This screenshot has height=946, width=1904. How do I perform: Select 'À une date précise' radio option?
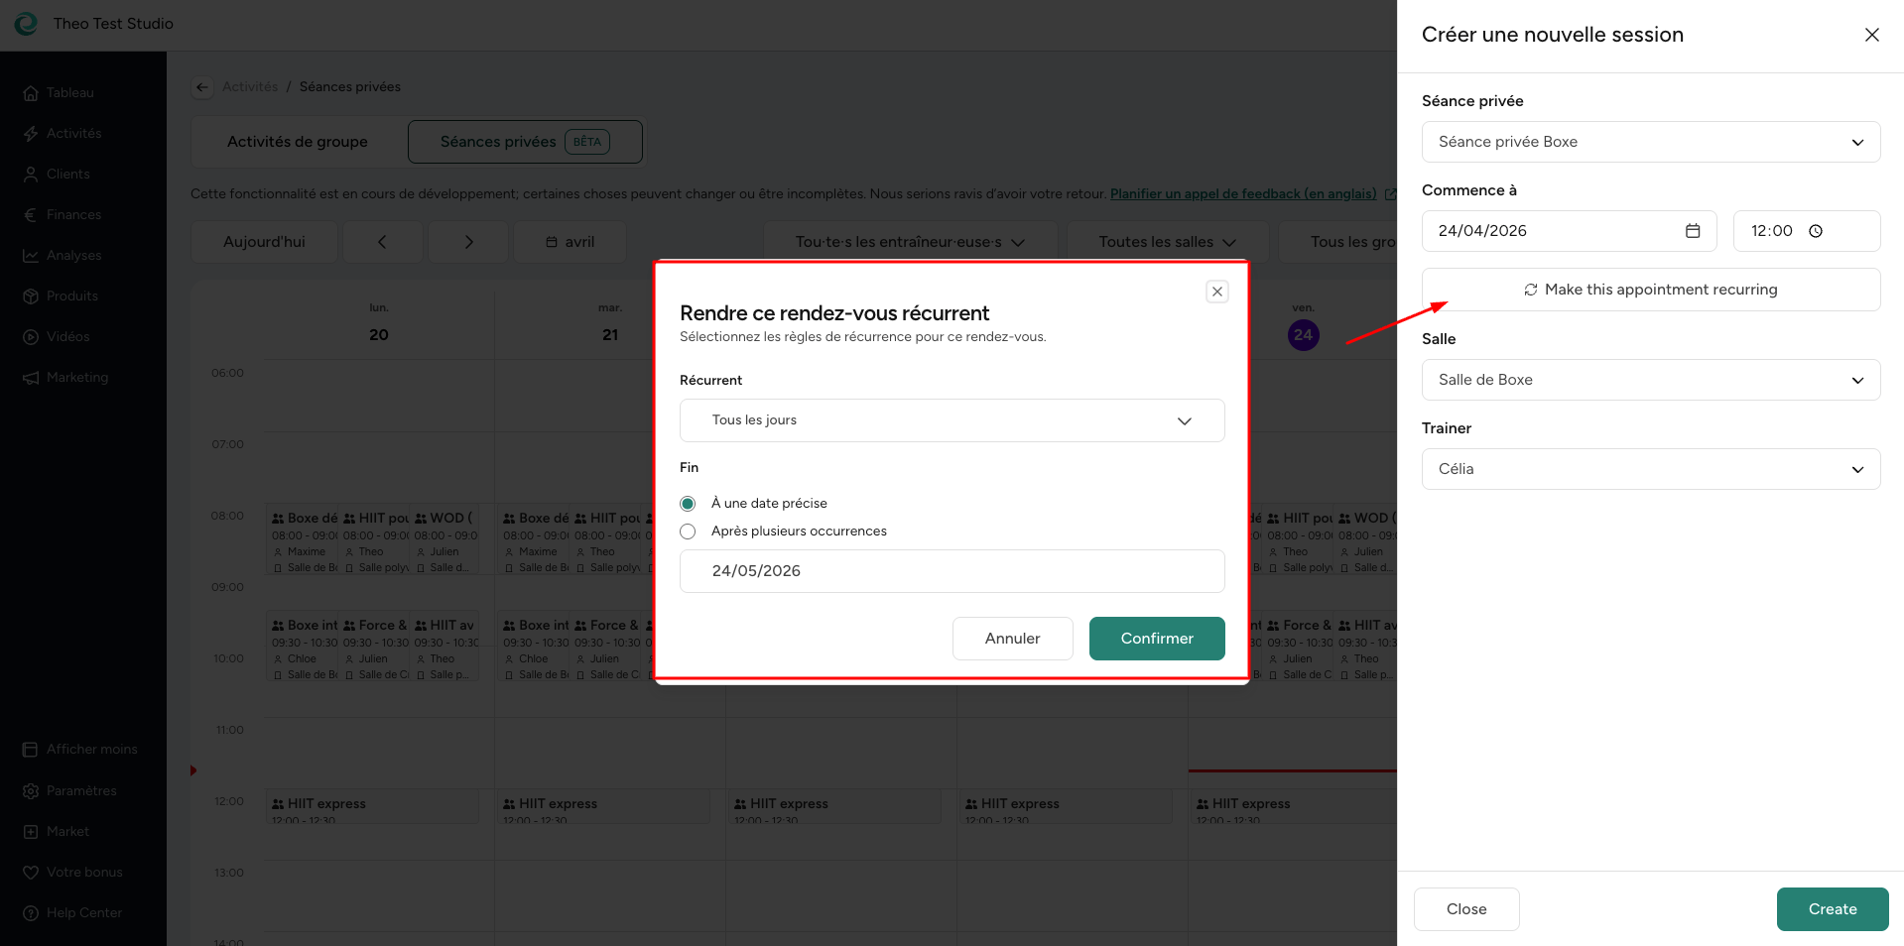coord(688,504)
